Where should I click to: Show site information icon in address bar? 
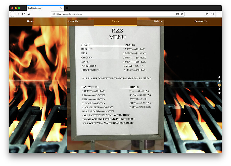coord(54,14)
